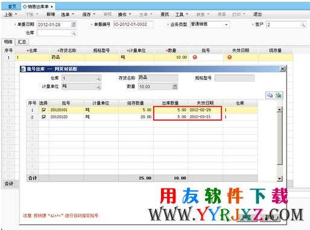Click 新增 in the toolbar
This screenshot has height=230, width=310.
pyautogui.click(x=51, y=14)
